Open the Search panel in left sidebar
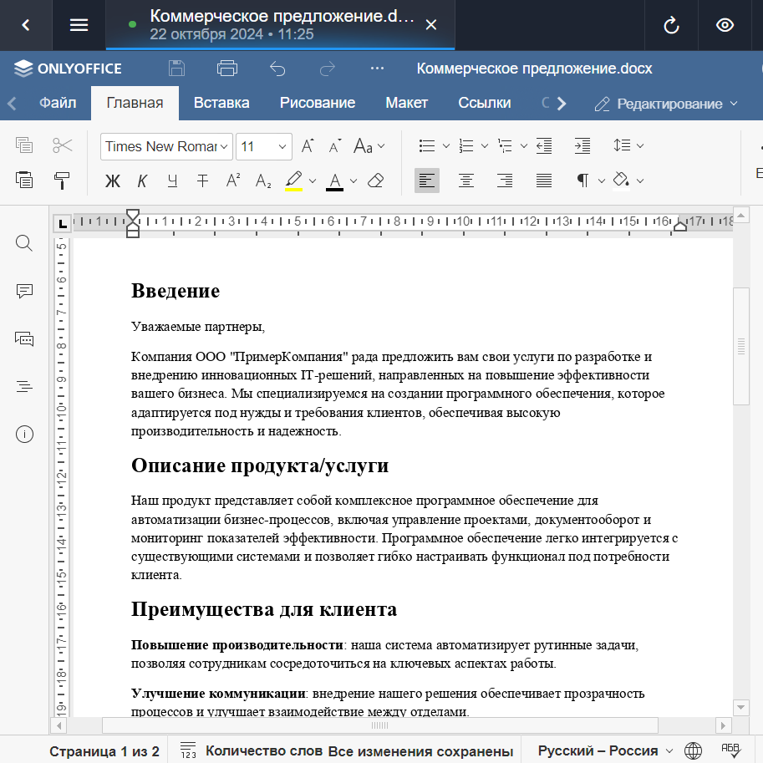 pos(24,243)
